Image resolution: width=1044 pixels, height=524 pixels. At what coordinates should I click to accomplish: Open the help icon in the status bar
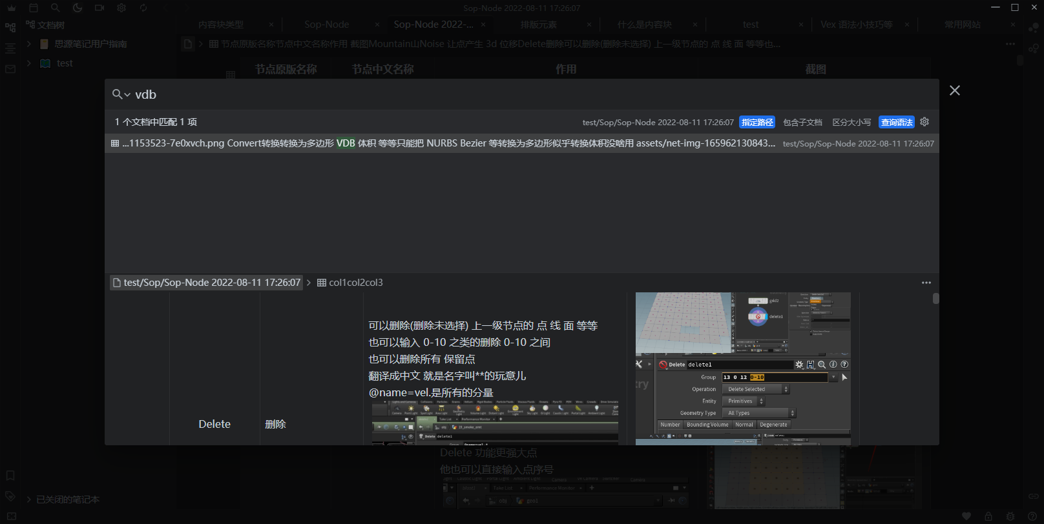pos(1032,516)
